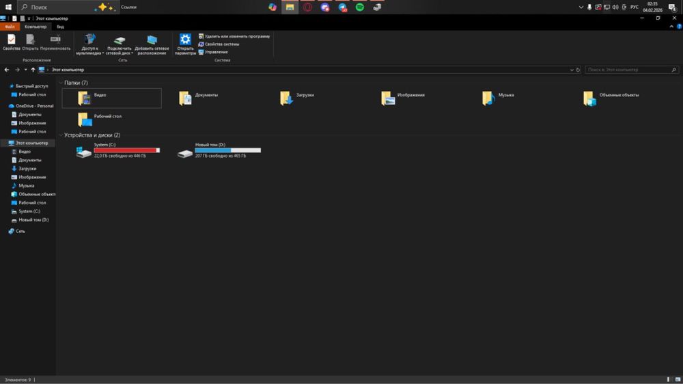Open notification center icon in tray
Screen dimensions: 683x384
(673, 7)
